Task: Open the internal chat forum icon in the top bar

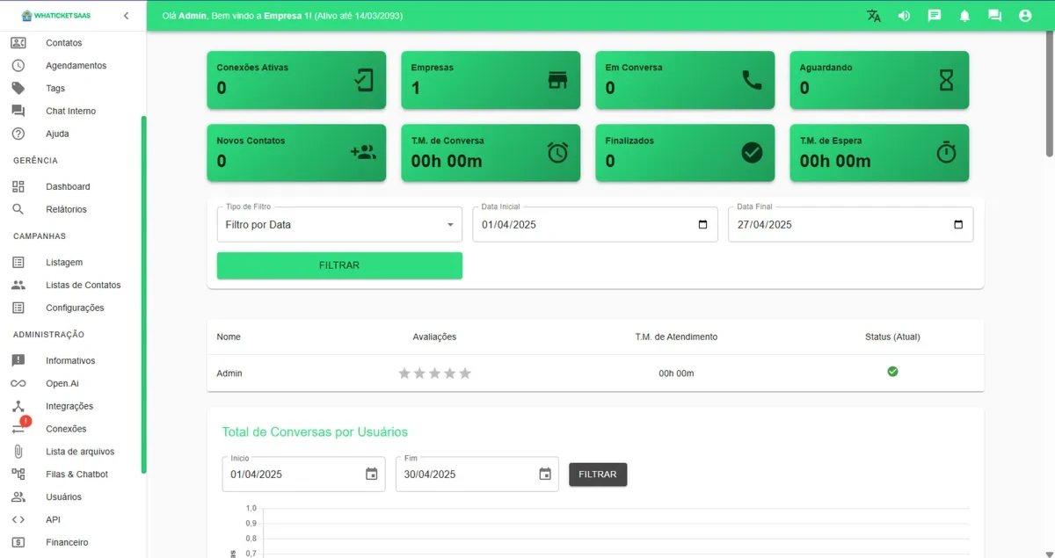Action: coord(994,16)
